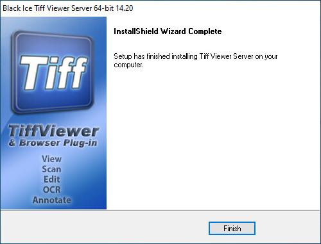Click the word 'InstallShield' in the heading
Screen dimensions: 321x244
coord(136,31)
